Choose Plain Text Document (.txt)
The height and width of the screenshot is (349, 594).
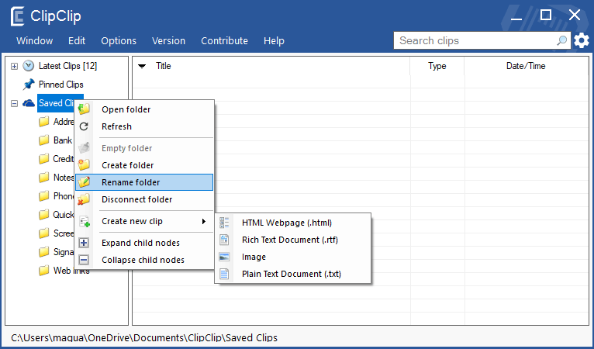291,274
